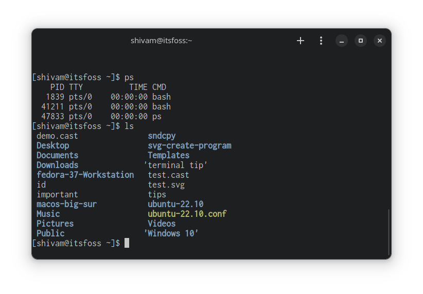The height and width of the screenshot is (294, 423).
Task: Click the ubuntu-22.10.conf file name
Action: tap(187, 214)
